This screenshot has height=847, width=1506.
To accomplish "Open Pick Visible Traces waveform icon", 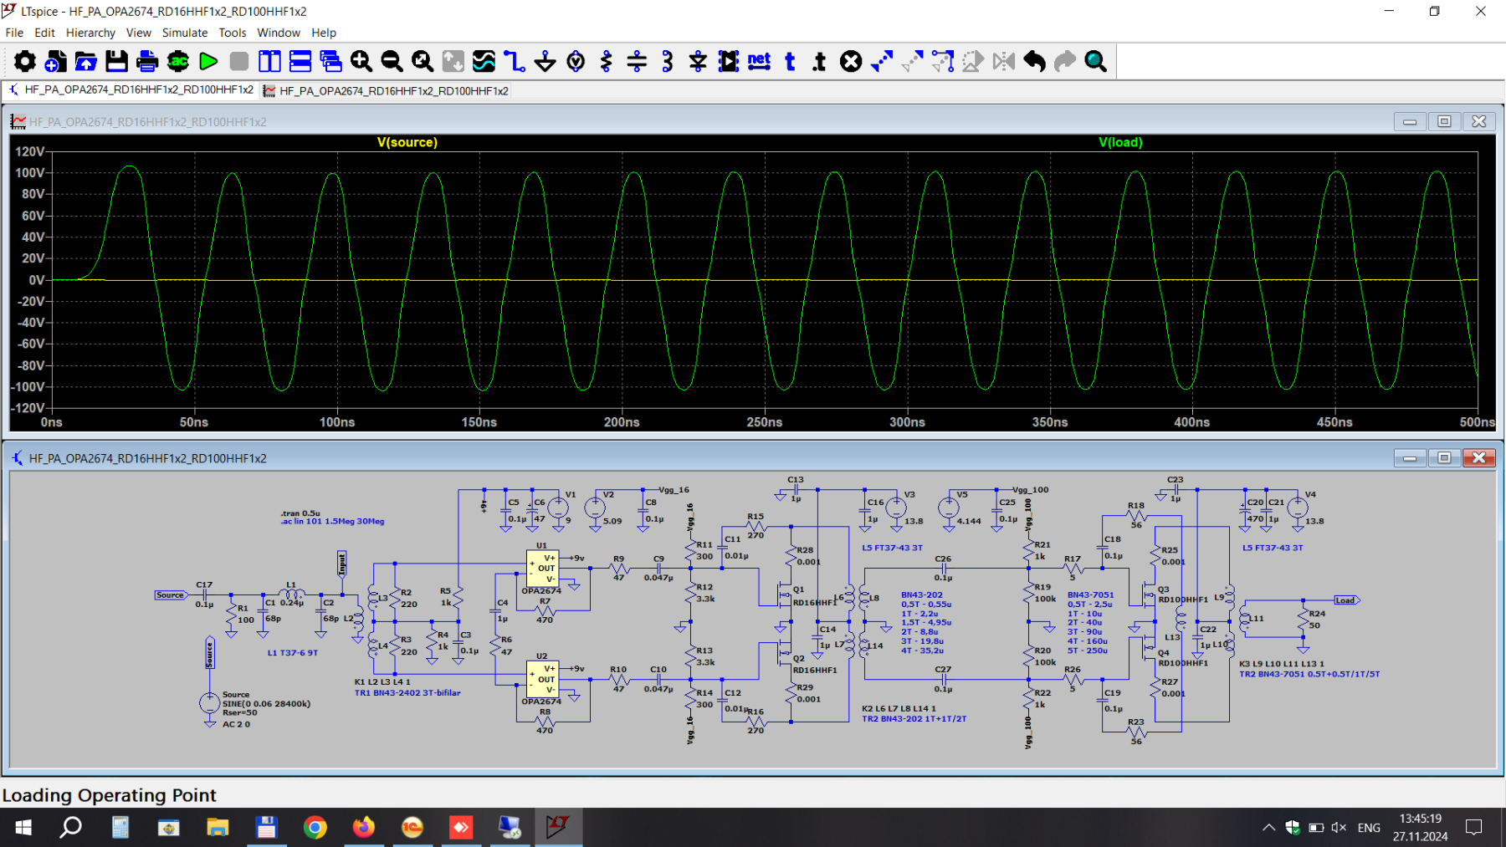I will (484, 61).
